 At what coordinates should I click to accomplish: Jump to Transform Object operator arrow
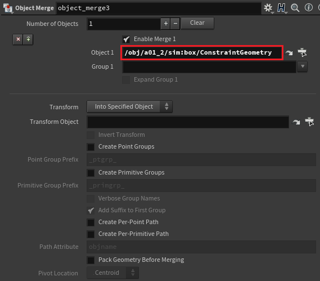point(296,122)
